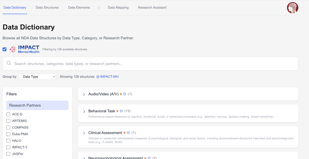This screenshot has width=309, height=159.
Task: Enable the COMPASS research partner filter
Action: point(8,127)
